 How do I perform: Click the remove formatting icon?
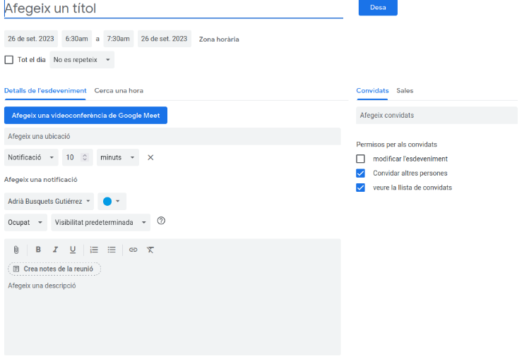(x=150, y=250)
